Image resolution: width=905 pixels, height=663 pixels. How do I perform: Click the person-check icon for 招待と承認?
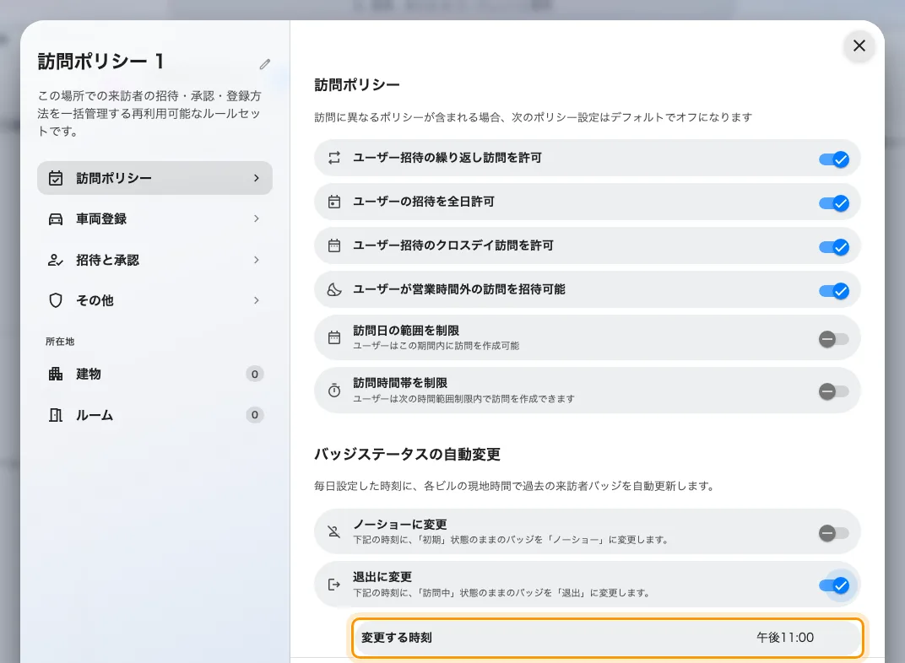56,260
